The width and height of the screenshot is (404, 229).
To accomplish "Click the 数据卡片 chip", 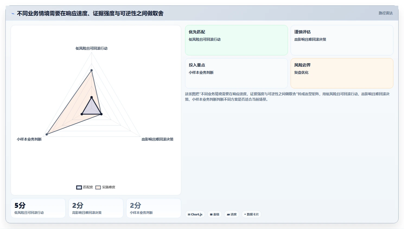I will (252, 214).
